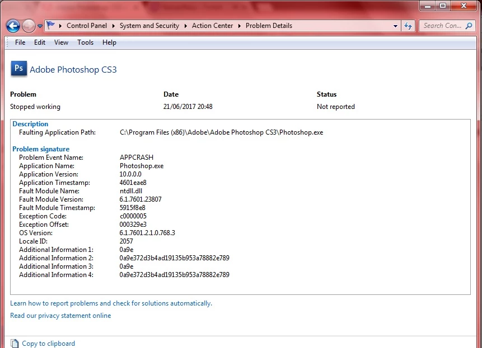Open Control Panel in the breadcrumb
482x348 pixels.
(x=87, y=26)
